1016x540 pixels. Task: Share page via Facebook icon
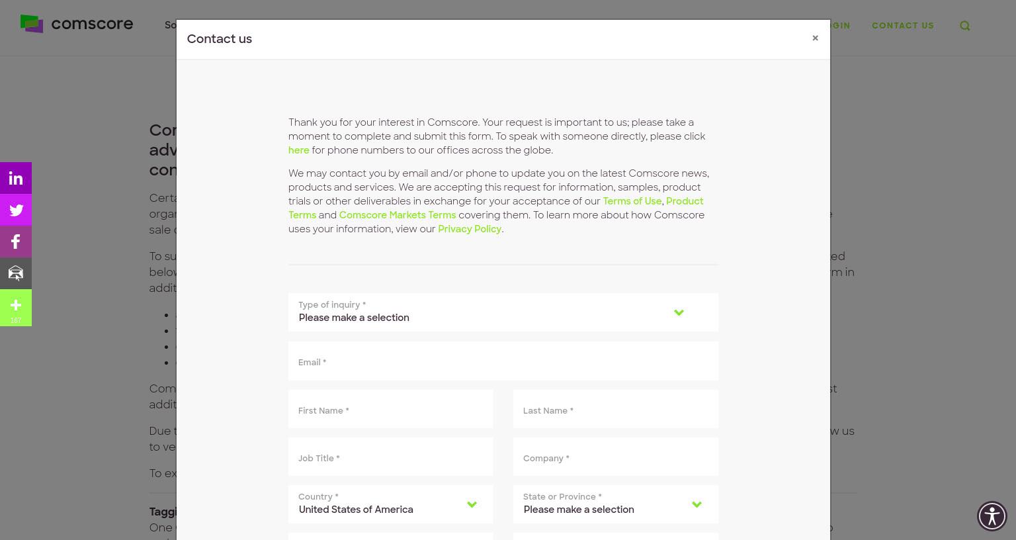16,242
